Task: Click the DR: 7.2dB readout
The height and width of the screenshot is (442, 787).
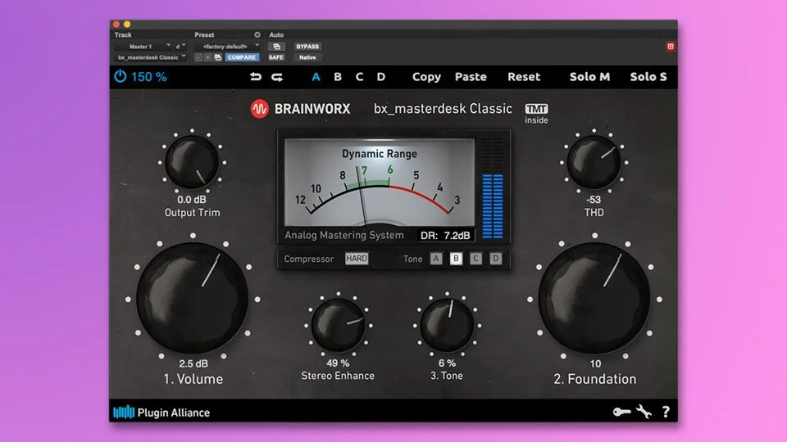Action: [444, 235]
